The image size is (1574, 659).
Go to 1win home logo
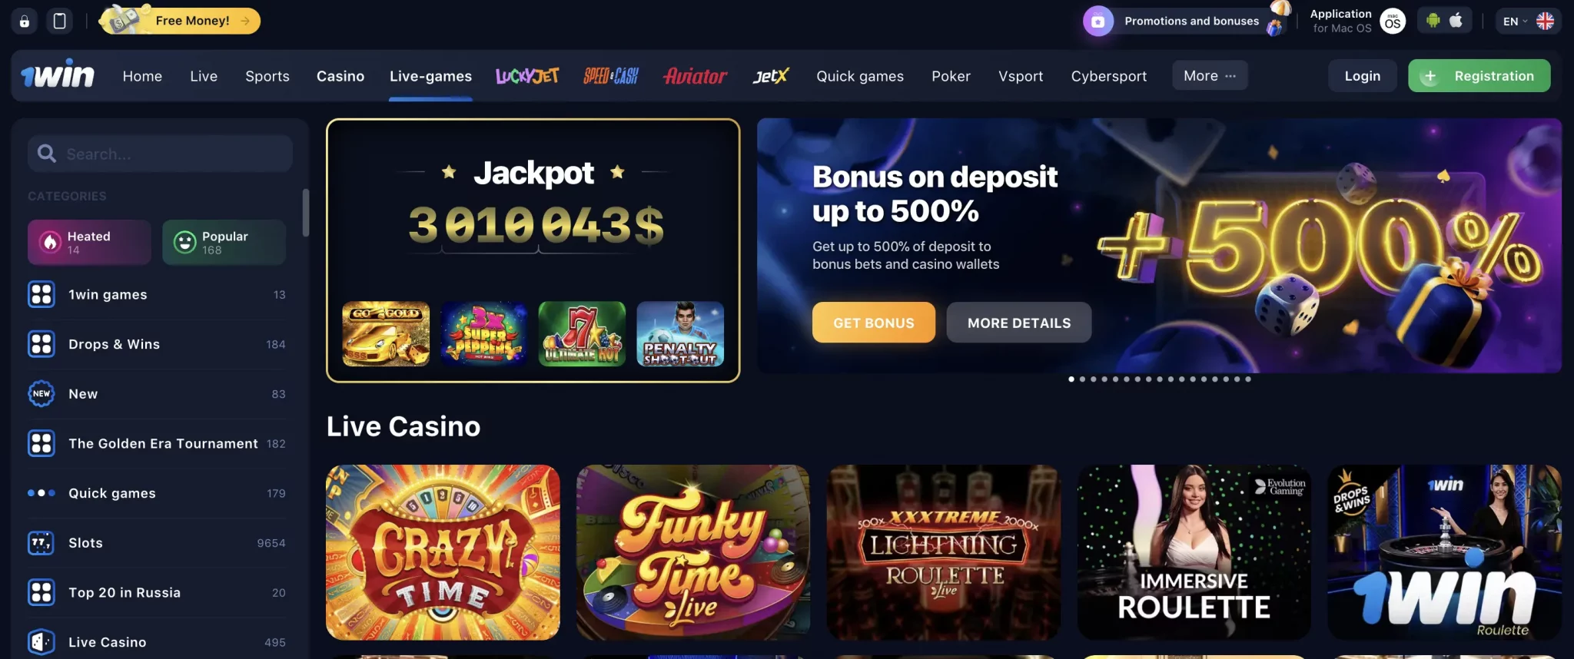coord(58,75)
